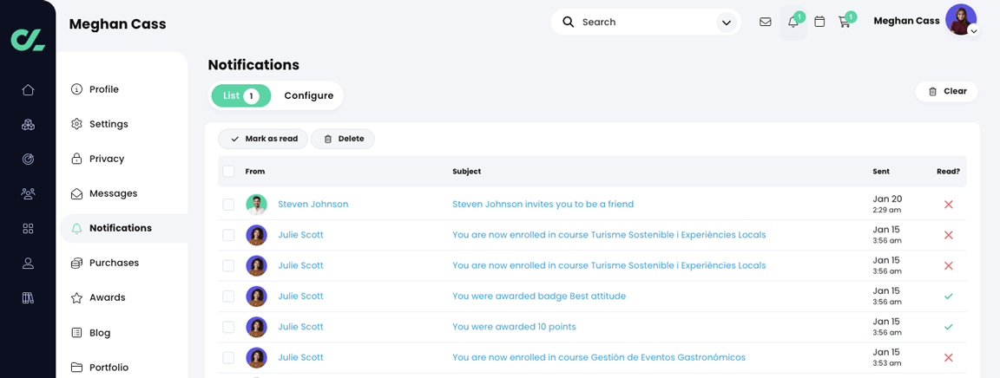Image resolution: width=1000 pixels, height=378 pixels.
Task: Open 'You were awarded 10 points' link
Action: 514,327
